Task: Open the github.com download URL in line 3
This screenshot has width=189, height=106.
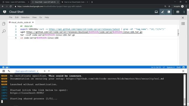Action: [x=84, y=32]
